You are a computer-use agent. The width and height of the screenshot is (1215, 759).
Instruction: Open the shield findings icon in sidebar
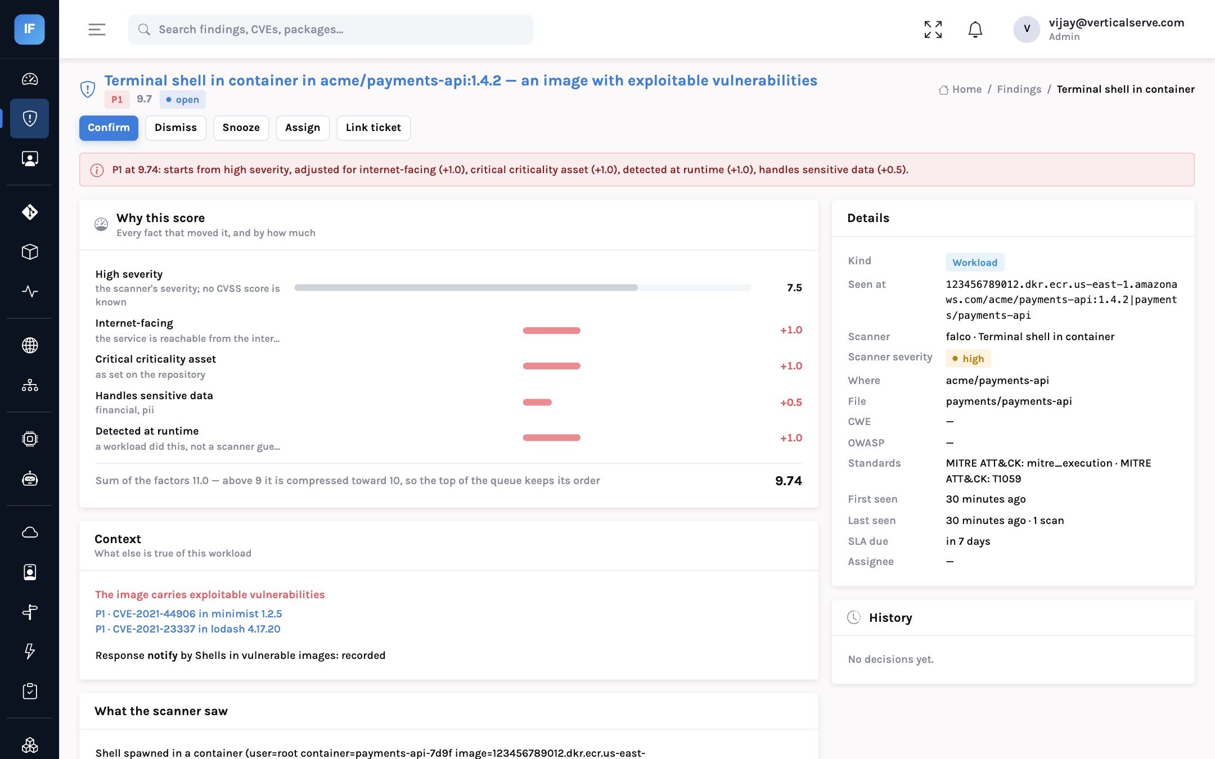[30, 119]
